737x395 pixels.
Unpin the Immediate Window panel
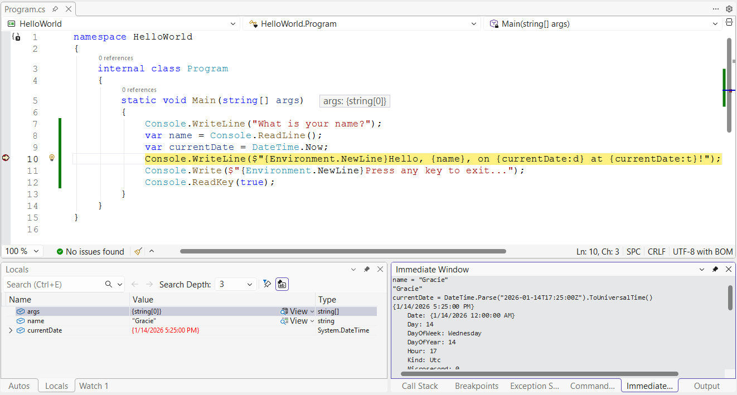(715, 269)
